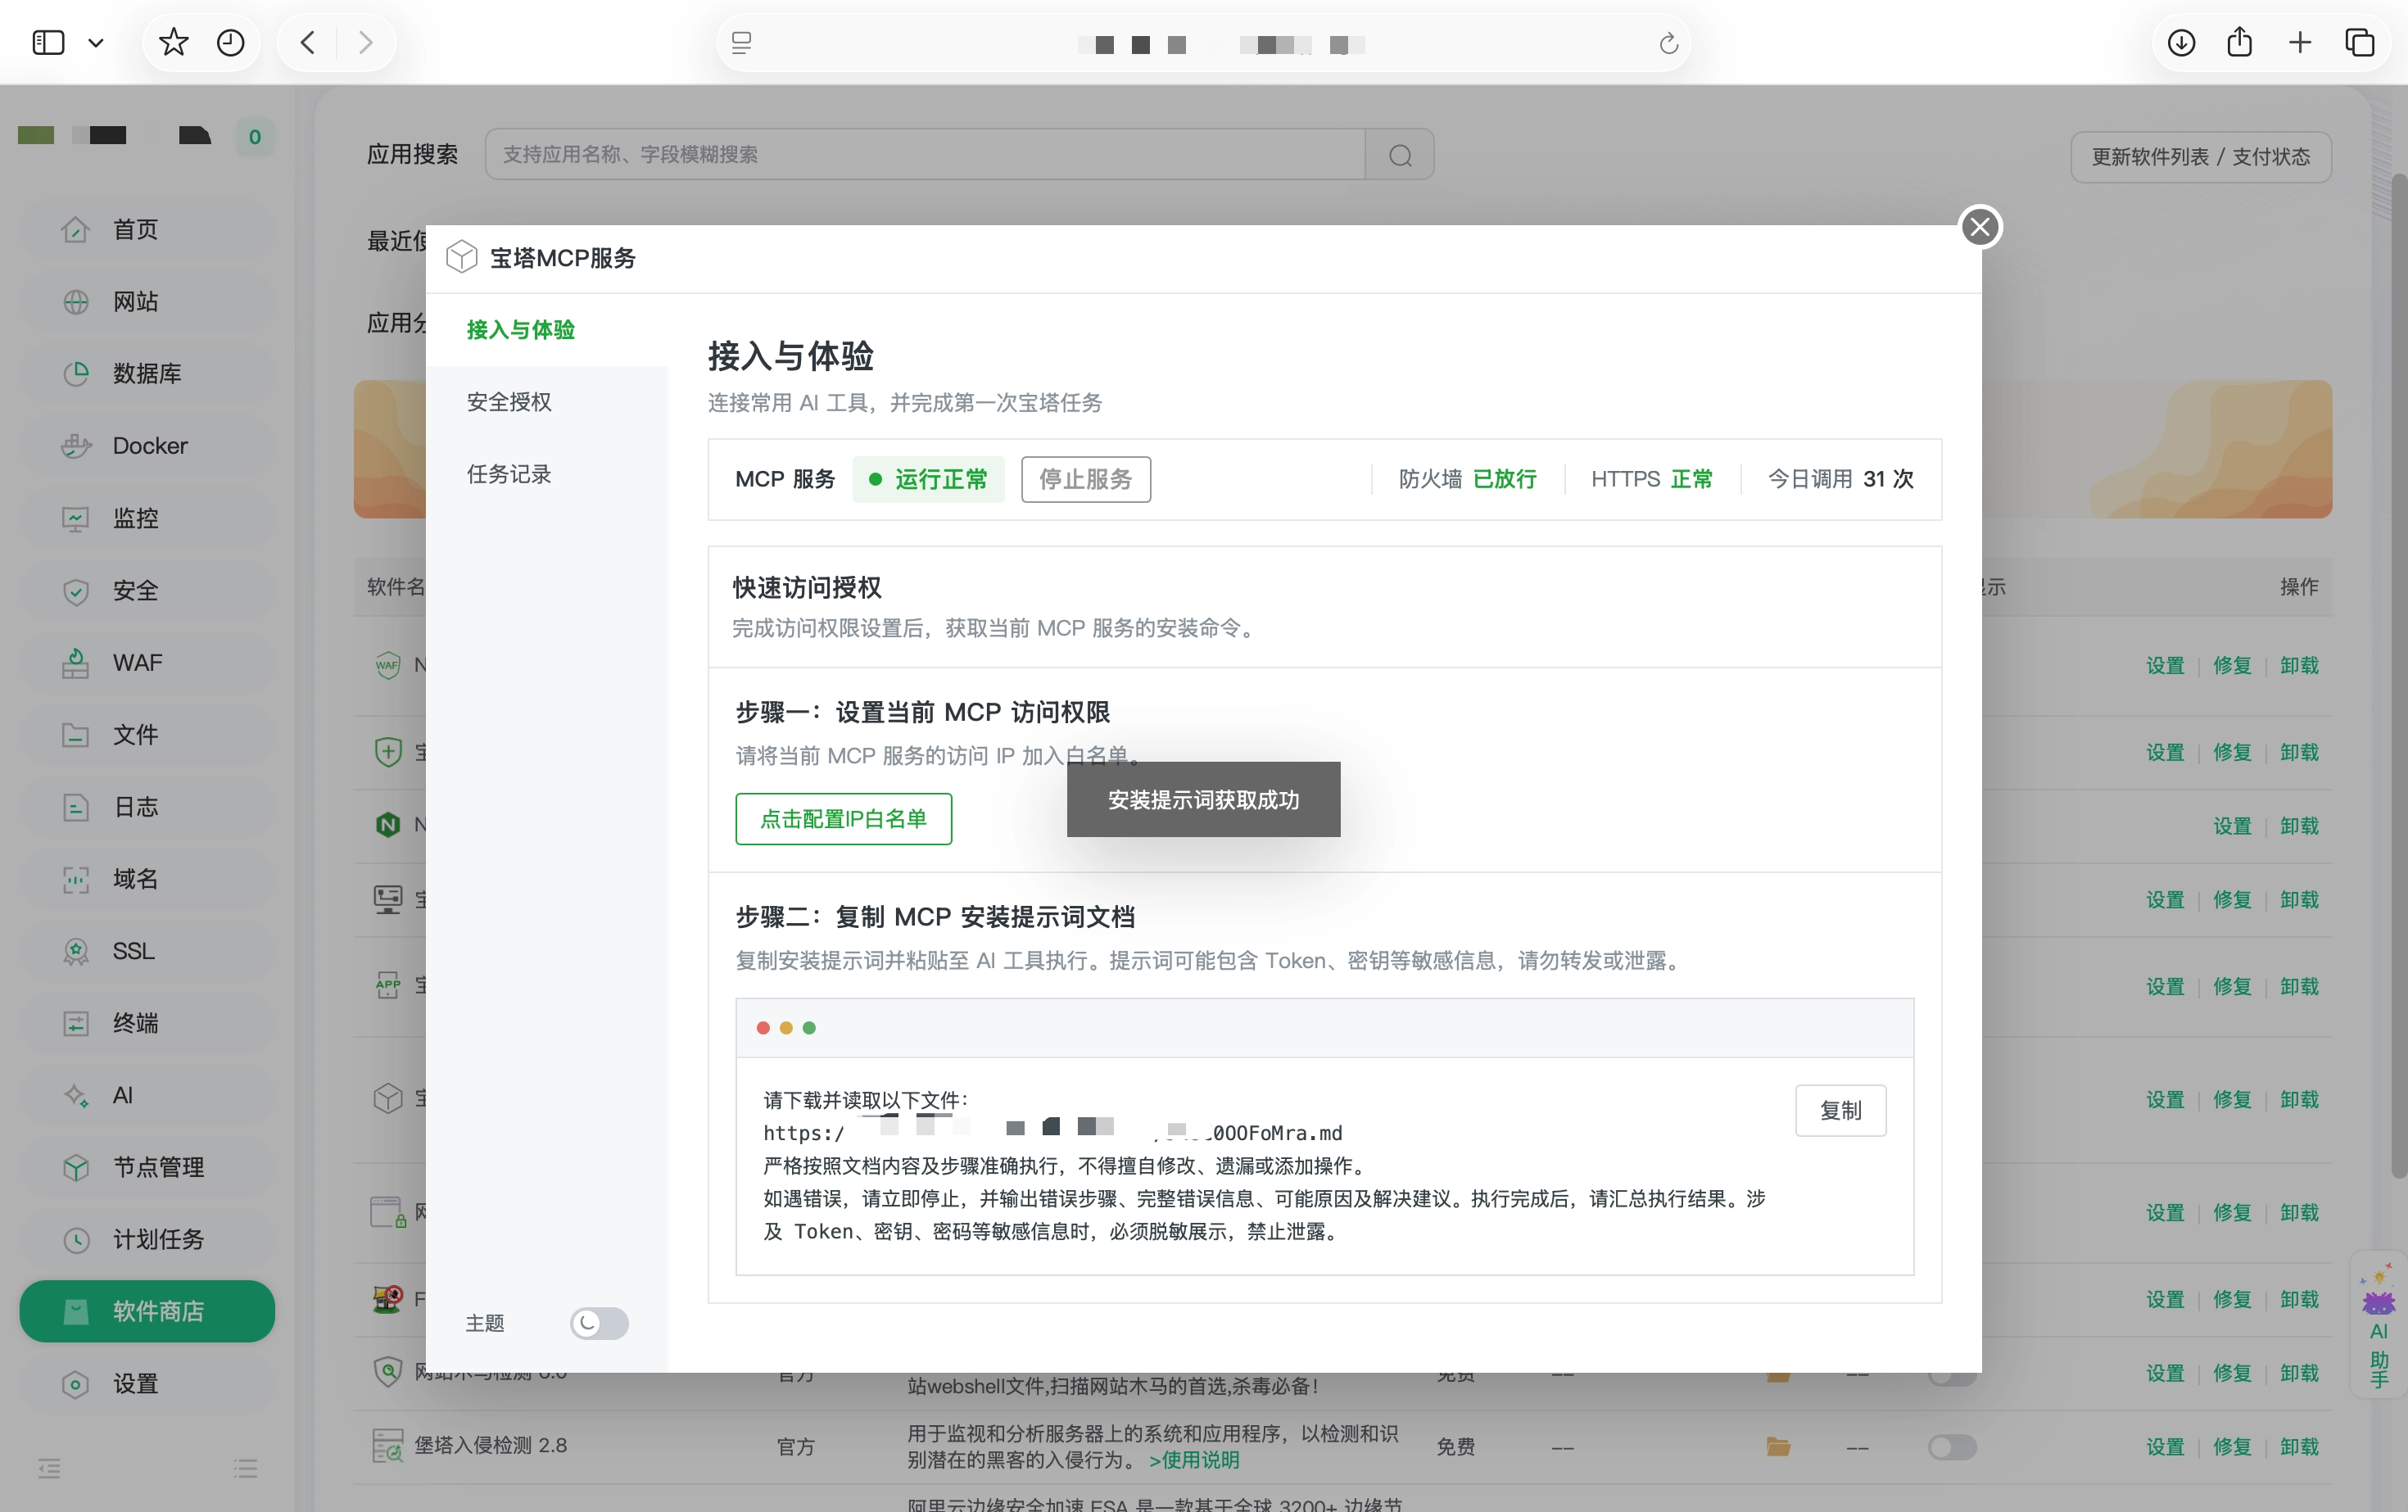Open WAF in the left sidebar
Image resolution: width=2408 pixels, height=1512 pixels.
[x=147, y=663]
